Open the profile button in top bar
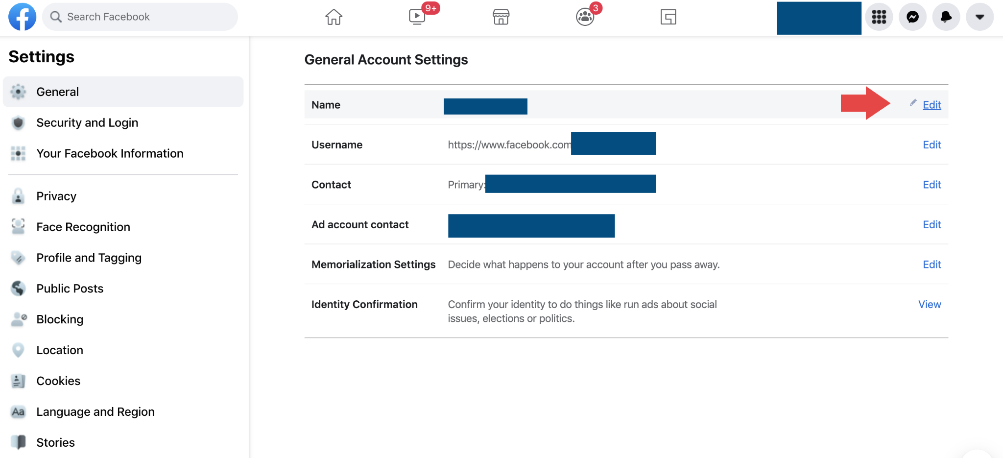The width and height of the screenshot is (1003, 458). click(819, 18)
